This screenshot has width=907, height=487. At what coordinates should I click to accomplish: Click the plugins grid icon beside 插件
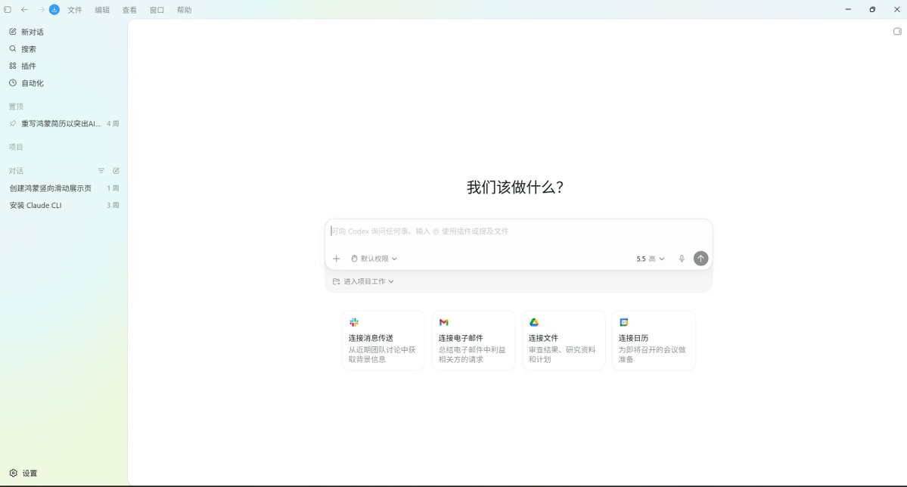pos(13,66)
